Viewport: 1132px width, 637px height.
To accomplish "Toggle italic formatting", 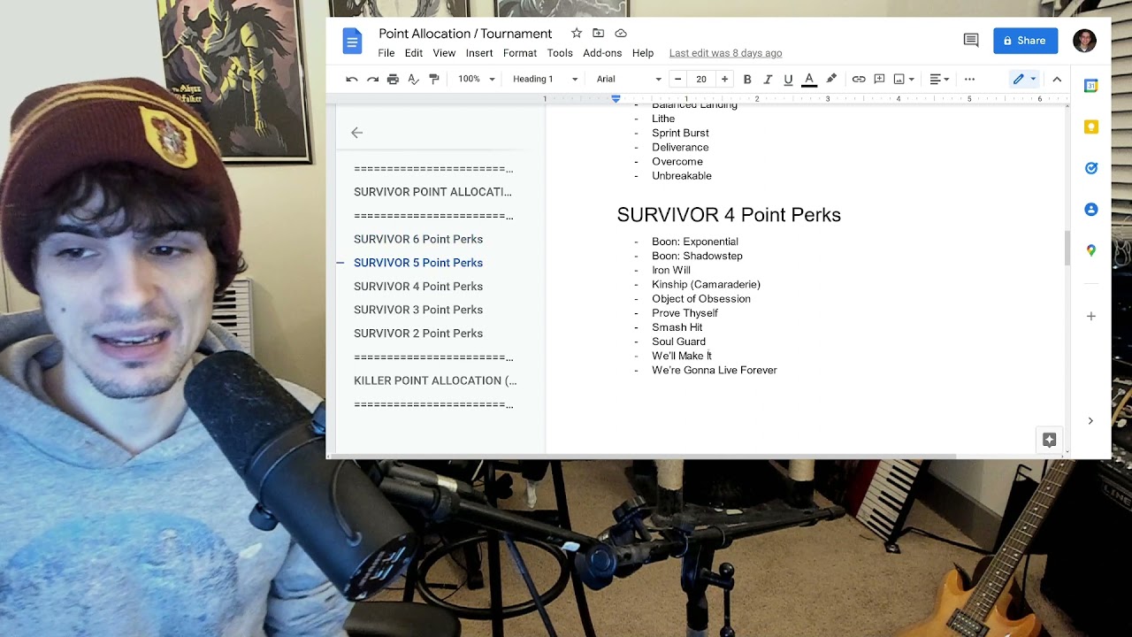I will (x=767, y=79).
